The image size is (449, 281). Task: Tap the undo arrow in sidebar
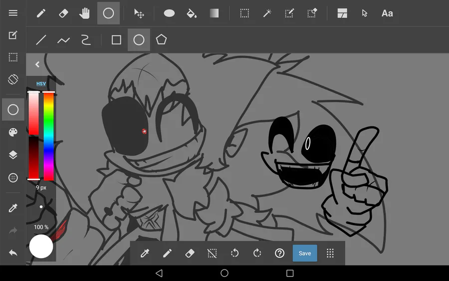coord(13,253)
